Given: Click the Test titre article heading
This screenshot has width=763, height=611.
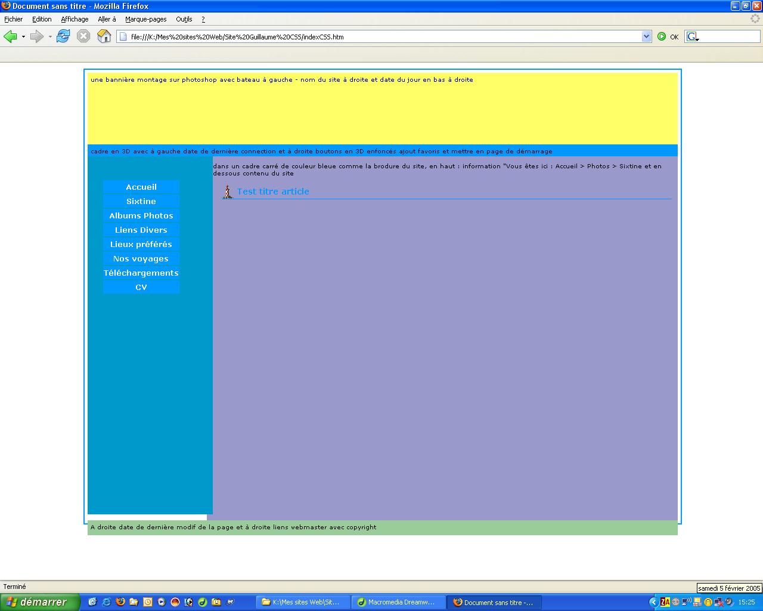Looking at the screenshot, I should pos(273,192).
